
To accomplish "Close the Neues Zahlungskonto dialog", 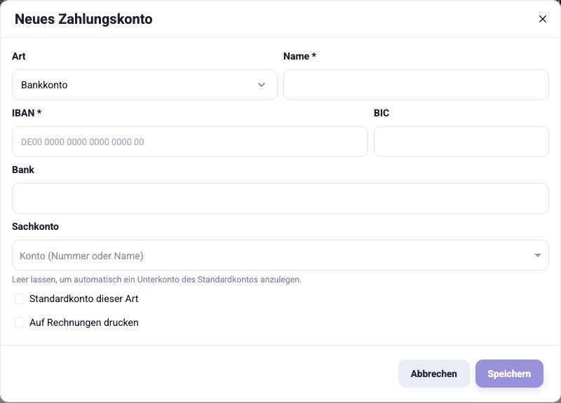I will [542, 19].
